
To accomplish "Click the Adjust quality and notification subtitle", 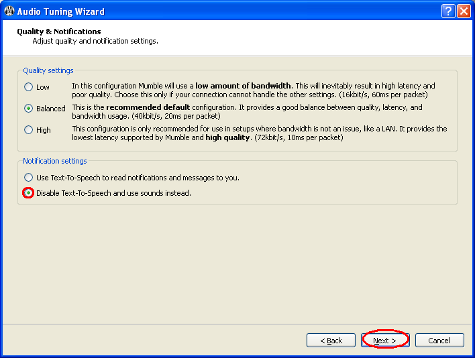I will pyautogui.click(x=95, y=41).
